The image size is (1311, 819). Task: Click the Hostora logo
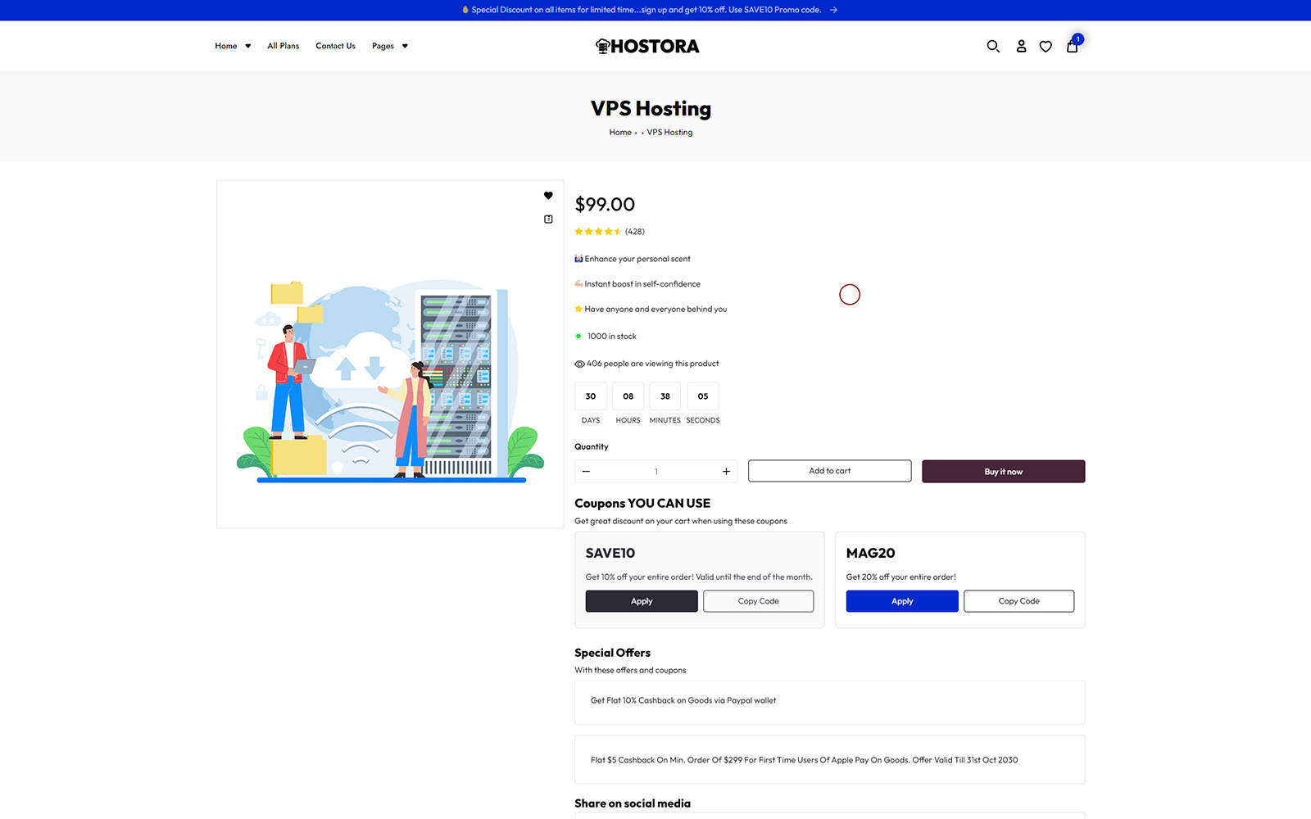647,47
